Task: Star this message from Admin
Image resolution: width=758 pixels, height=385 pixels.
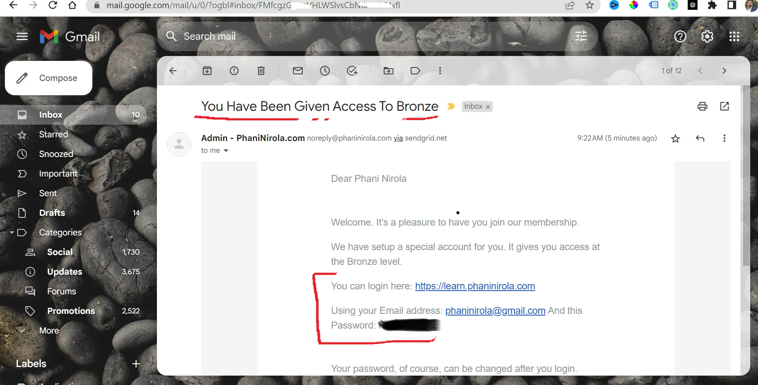Action: point(675,139)
